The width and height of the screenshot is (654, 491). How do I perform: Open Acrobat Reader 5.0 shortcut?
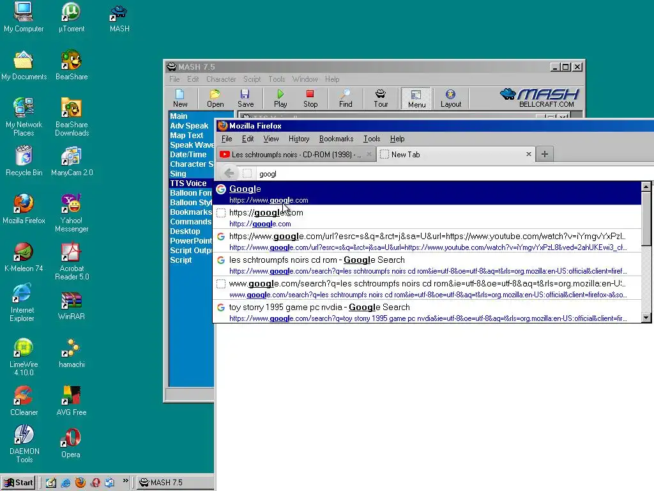pos(72,261)
